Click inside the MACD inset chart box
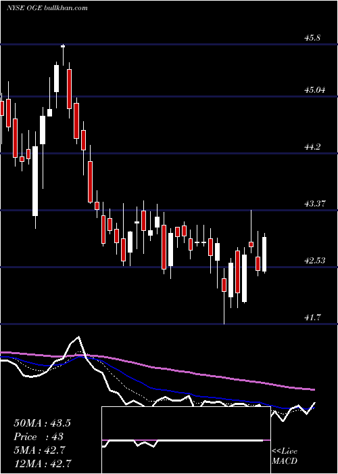Image resolution: width=338 pixels, height=474 pixels. point(186,440)
